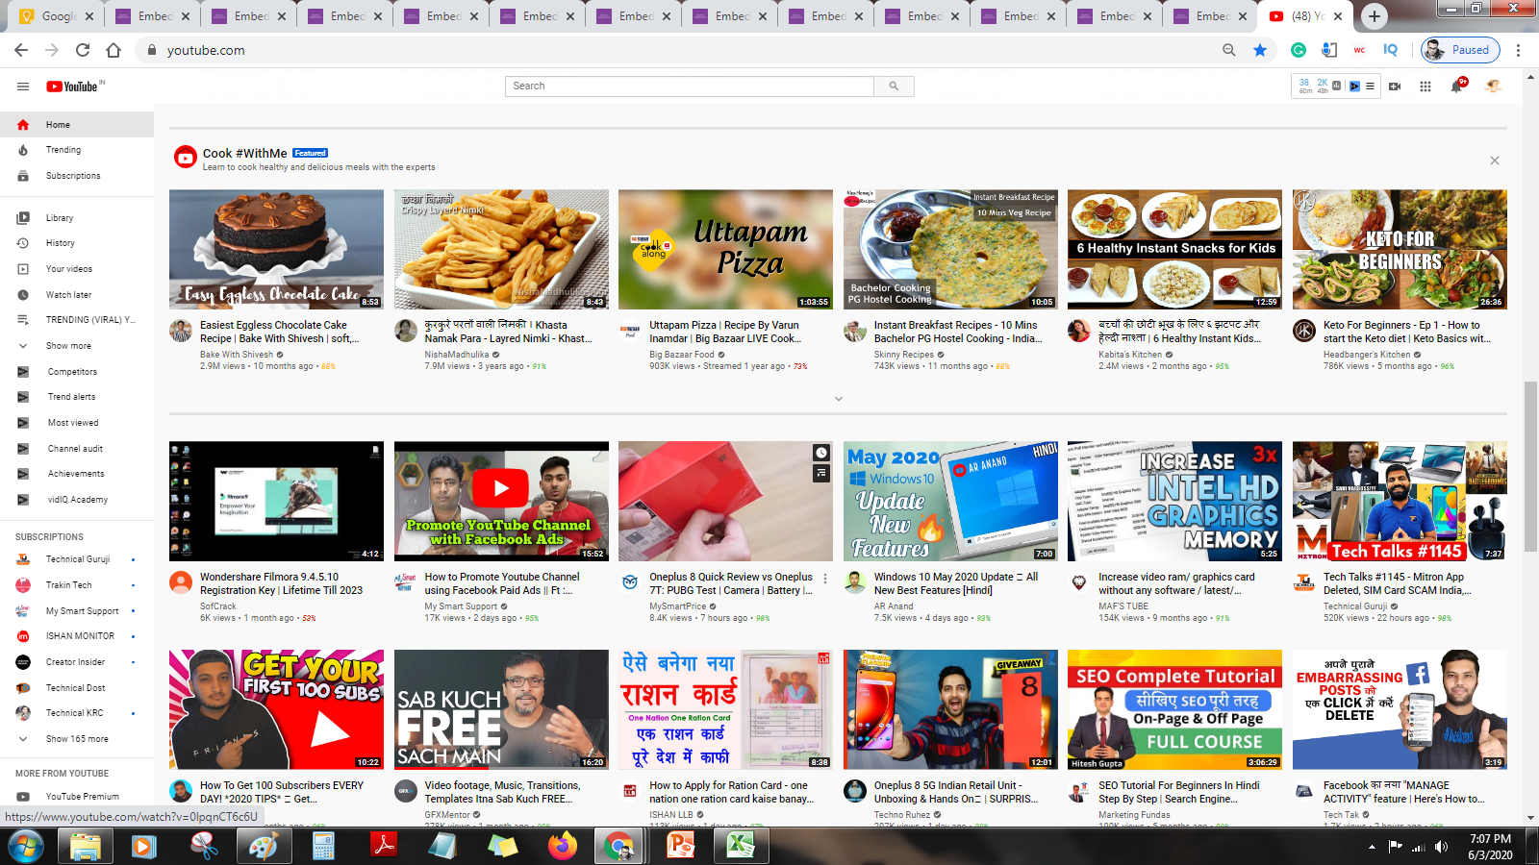Open Trakin Tech subscription
Screen dimensions: 1539x865
tap(77, 585)
